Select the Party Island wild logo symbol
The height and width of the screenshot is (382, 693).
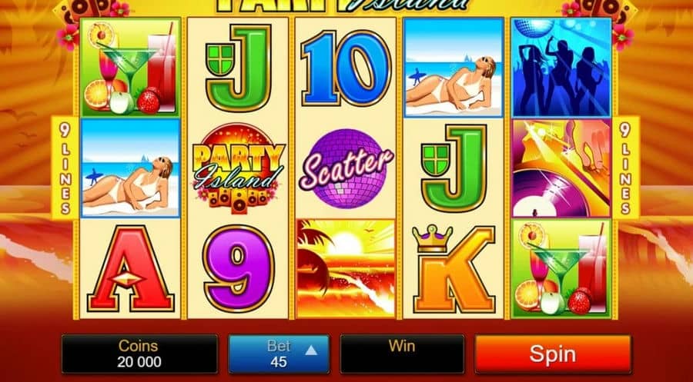click(239, 168)
